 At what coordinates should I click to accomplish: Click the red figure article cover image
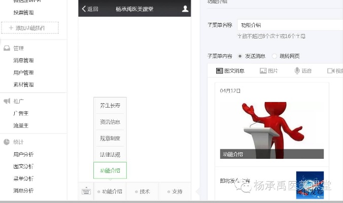(271, 130)
